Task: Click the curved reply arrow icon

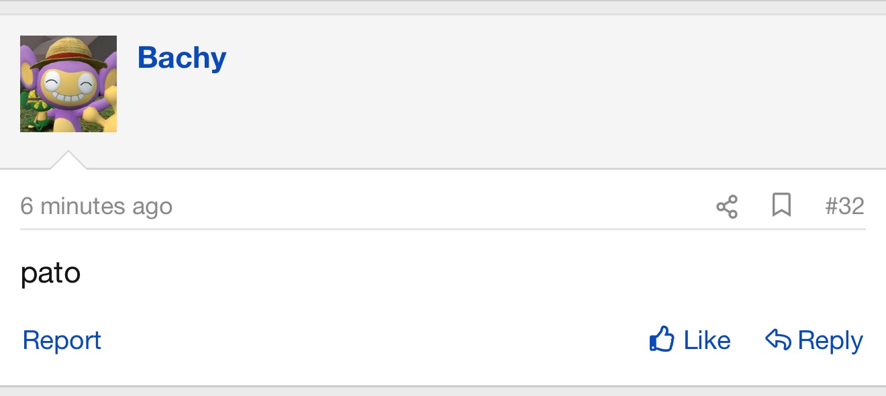Action: click(779, 340)
